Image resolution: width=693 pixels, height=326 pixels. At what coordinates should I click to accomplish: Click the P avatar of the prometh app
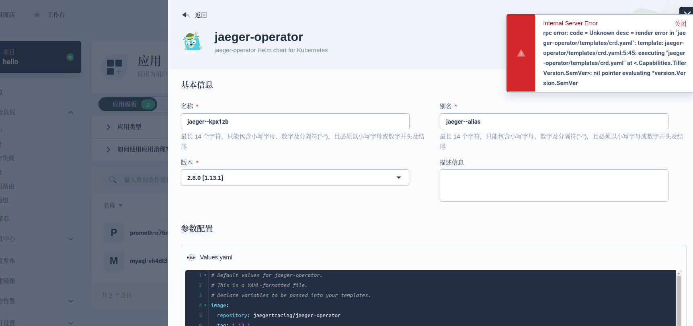[114, 232]
